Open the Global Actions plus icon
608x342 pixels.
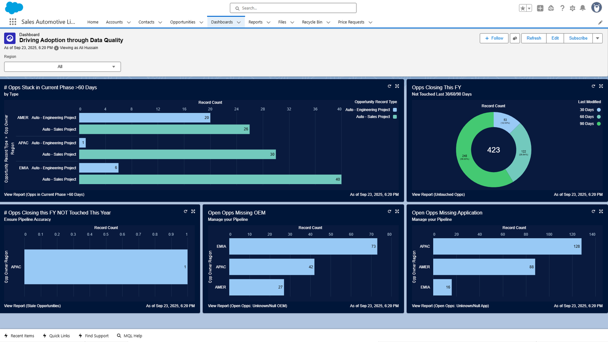point(540,8)
